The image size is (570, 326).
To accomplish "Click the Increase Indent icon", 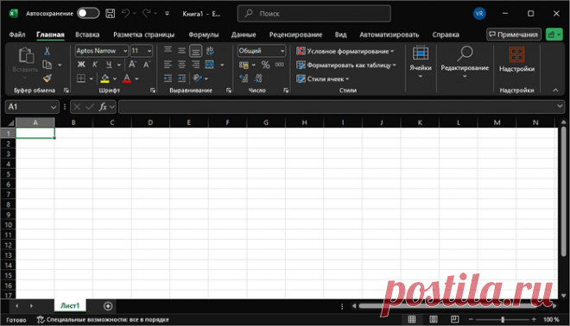I will [x=181, y=78].
